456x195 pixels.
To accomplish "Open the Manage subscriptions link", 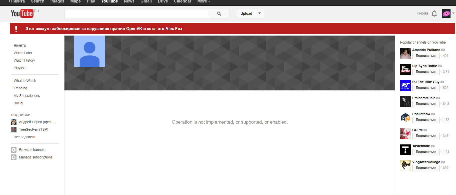I will (36, 157).
